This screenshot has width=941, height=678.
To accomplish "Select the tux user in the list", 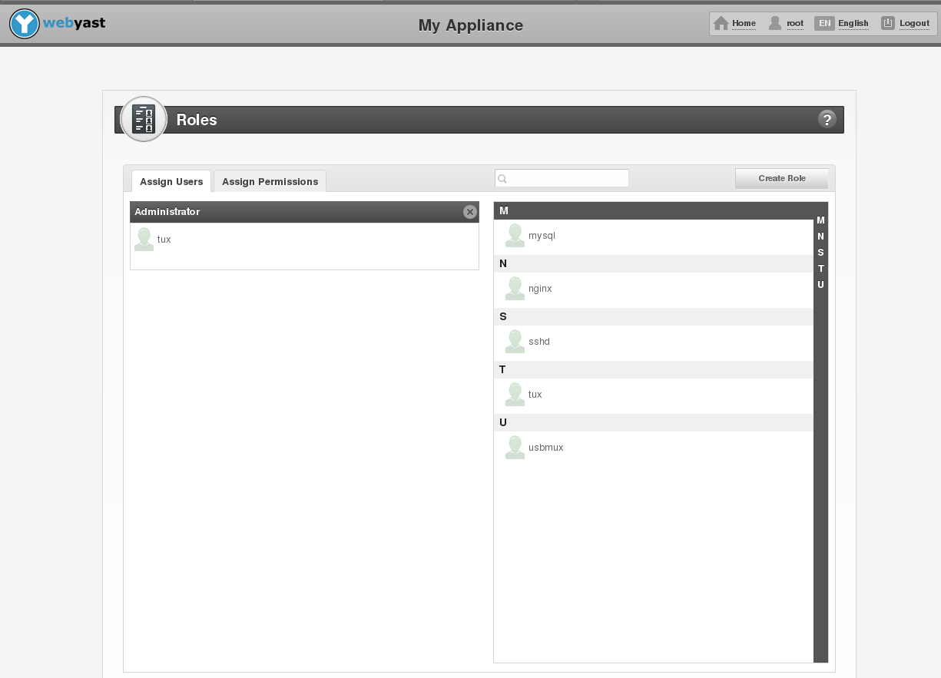I will pyautogui.click(x=535, y=395).
